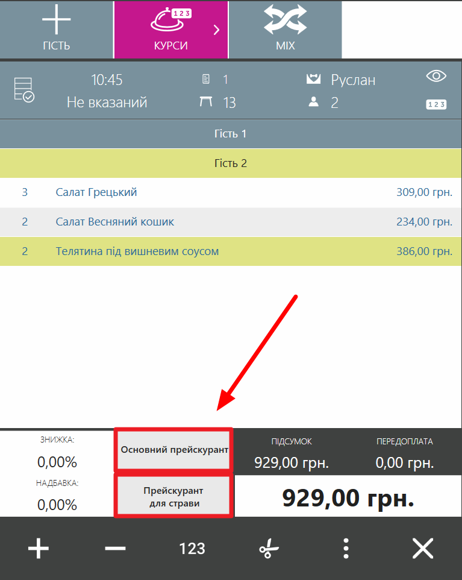This screenshot has width=462, height=580.
Task: Toggle the eye visibility icon
Action: coord(436,76)
